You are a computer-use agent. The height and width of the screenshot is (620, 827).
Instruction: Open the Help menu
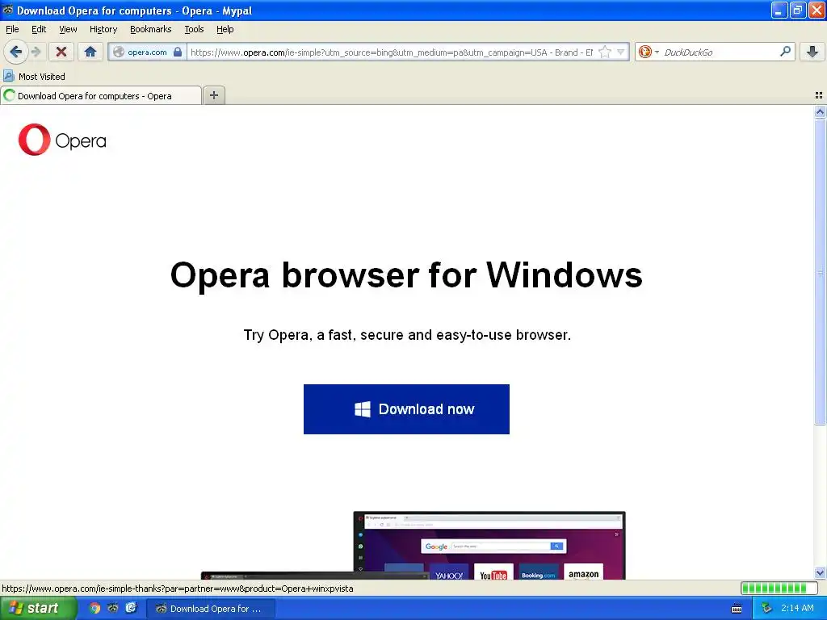pyautogui.click(x=225, y=29)
